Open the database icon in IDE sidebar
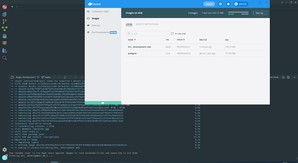Viewport: 298px width, 163px height. [x=5, y=36]
